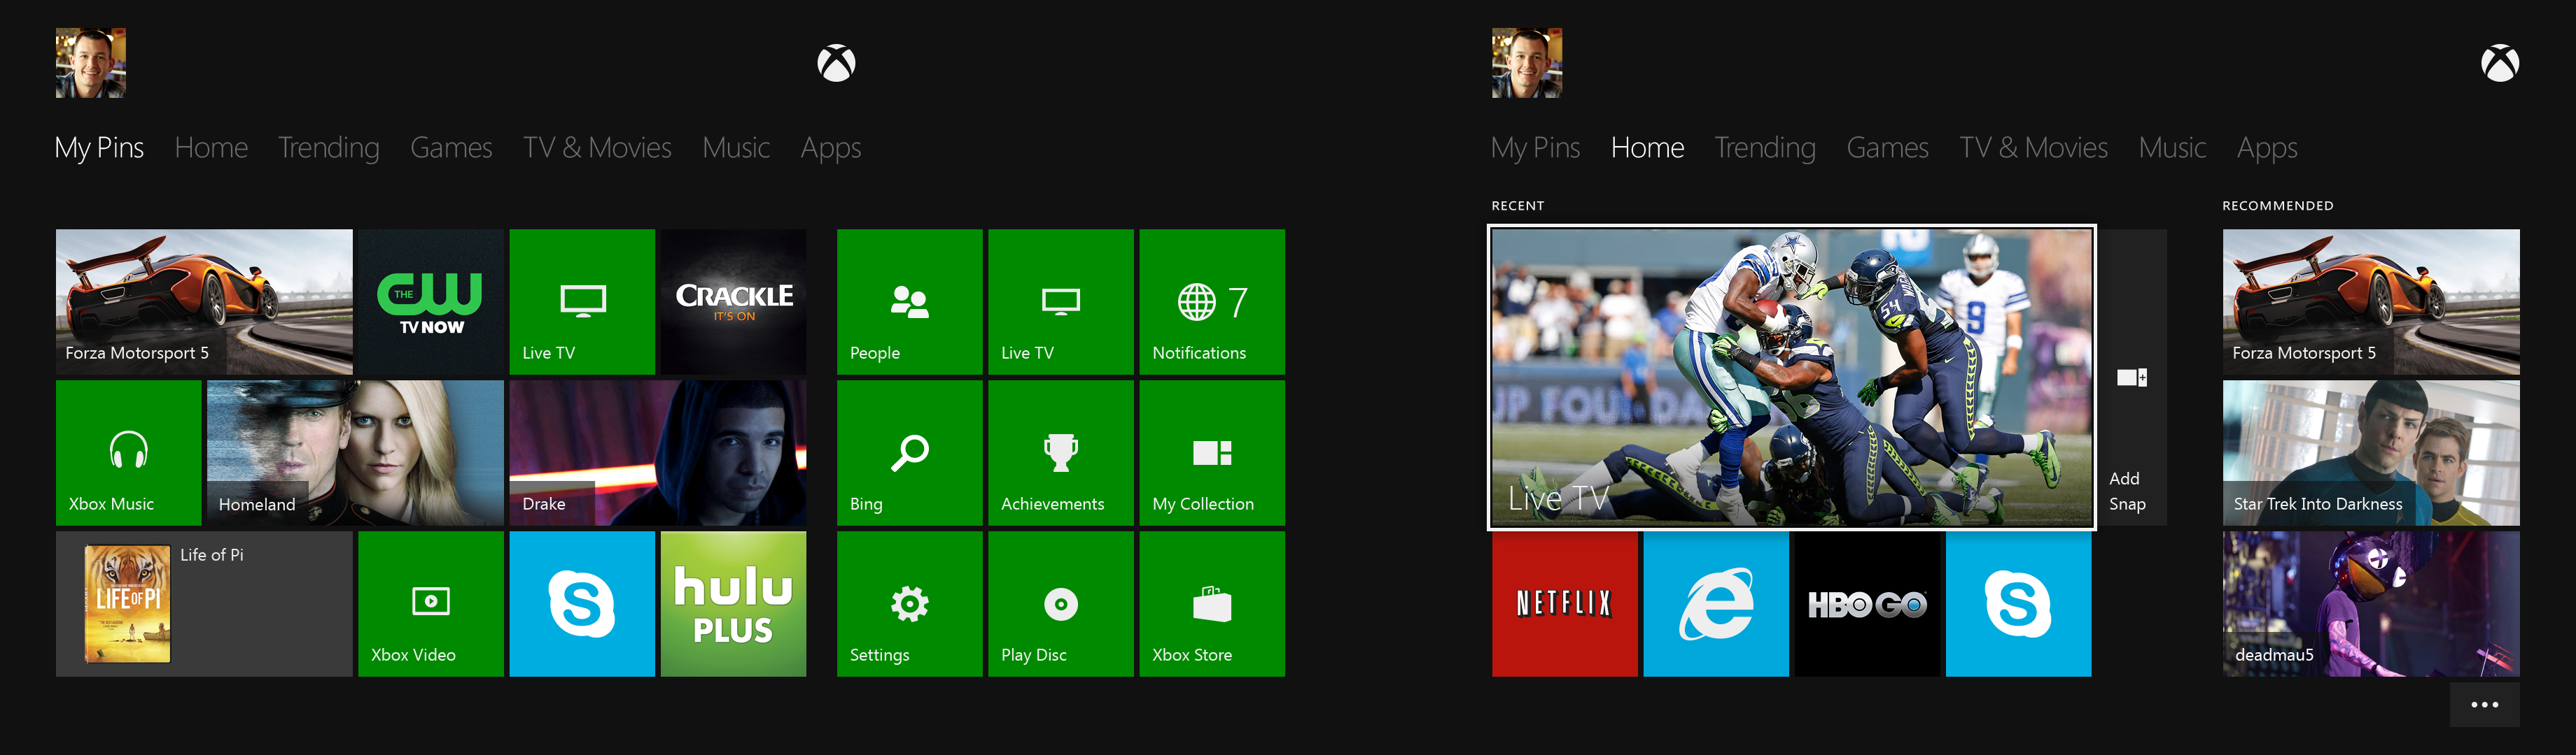Screen dimensions: 2576x755
Task: Launch Internet Explorer tile
Action: click(1715, 603)
